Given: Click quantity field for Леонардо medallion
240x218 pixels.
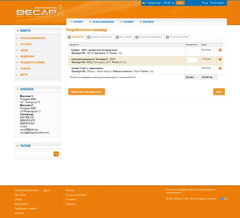Looking at the screenshot, I should pos(192,60).
